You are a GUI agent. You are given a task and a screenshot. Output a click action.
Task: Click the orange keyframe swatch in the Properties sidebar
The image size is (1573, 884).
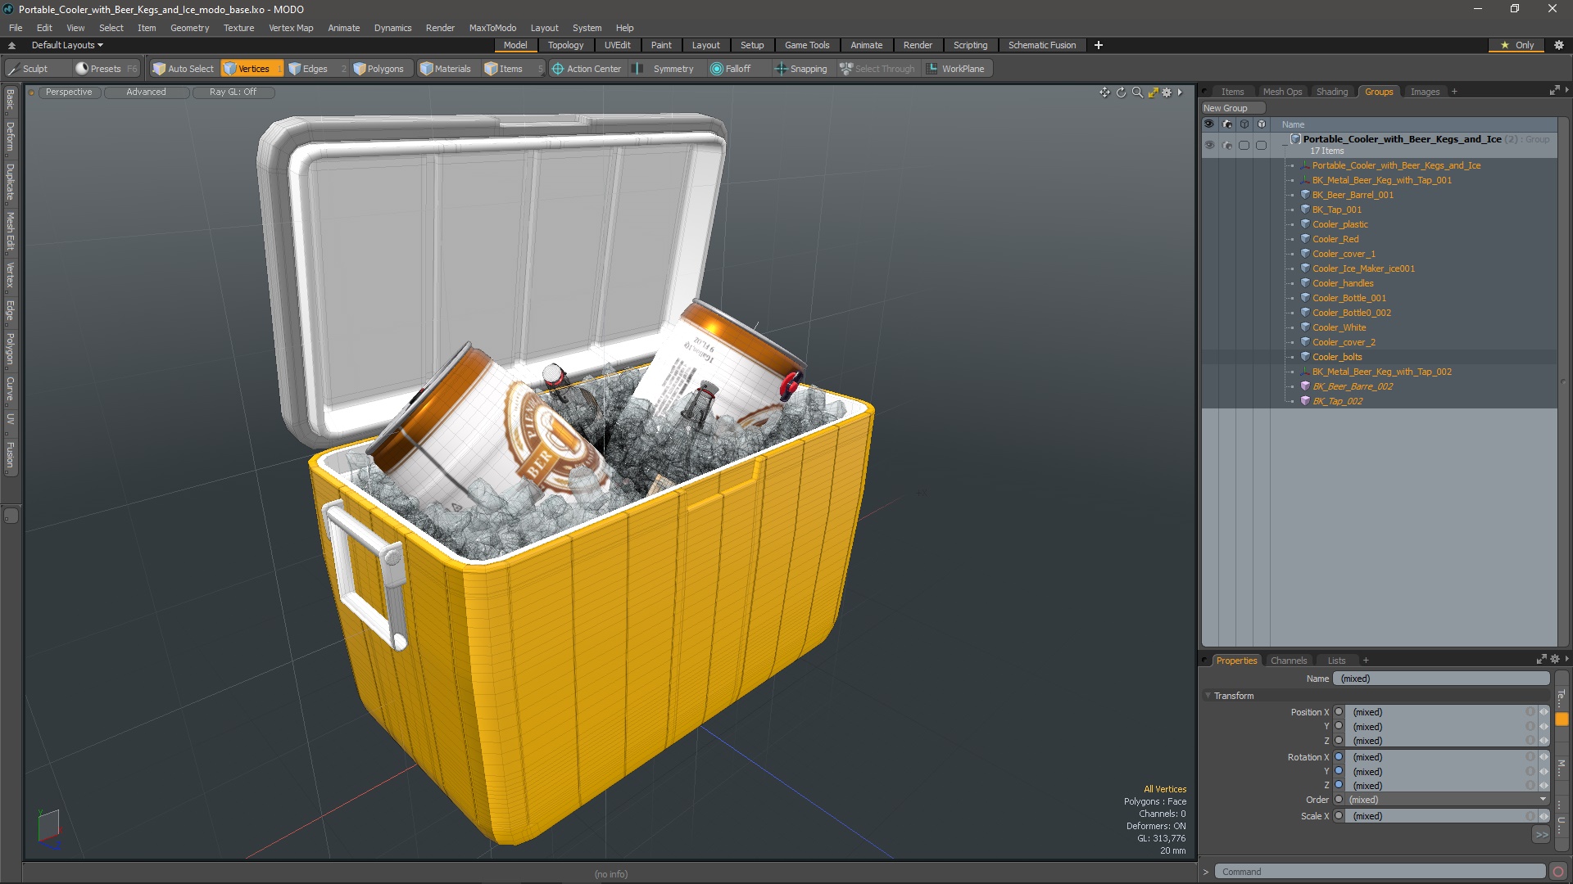(1562, 719)
